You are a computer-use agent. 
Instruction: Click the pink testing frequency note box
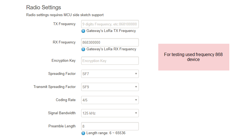click(x=194, y=57)
